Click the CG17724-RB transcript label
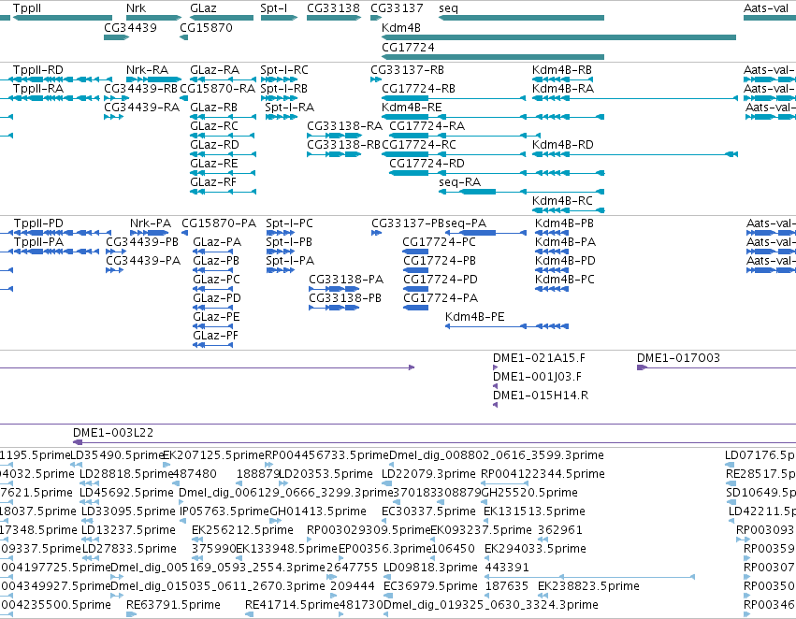796x619 pixels. 418,88
